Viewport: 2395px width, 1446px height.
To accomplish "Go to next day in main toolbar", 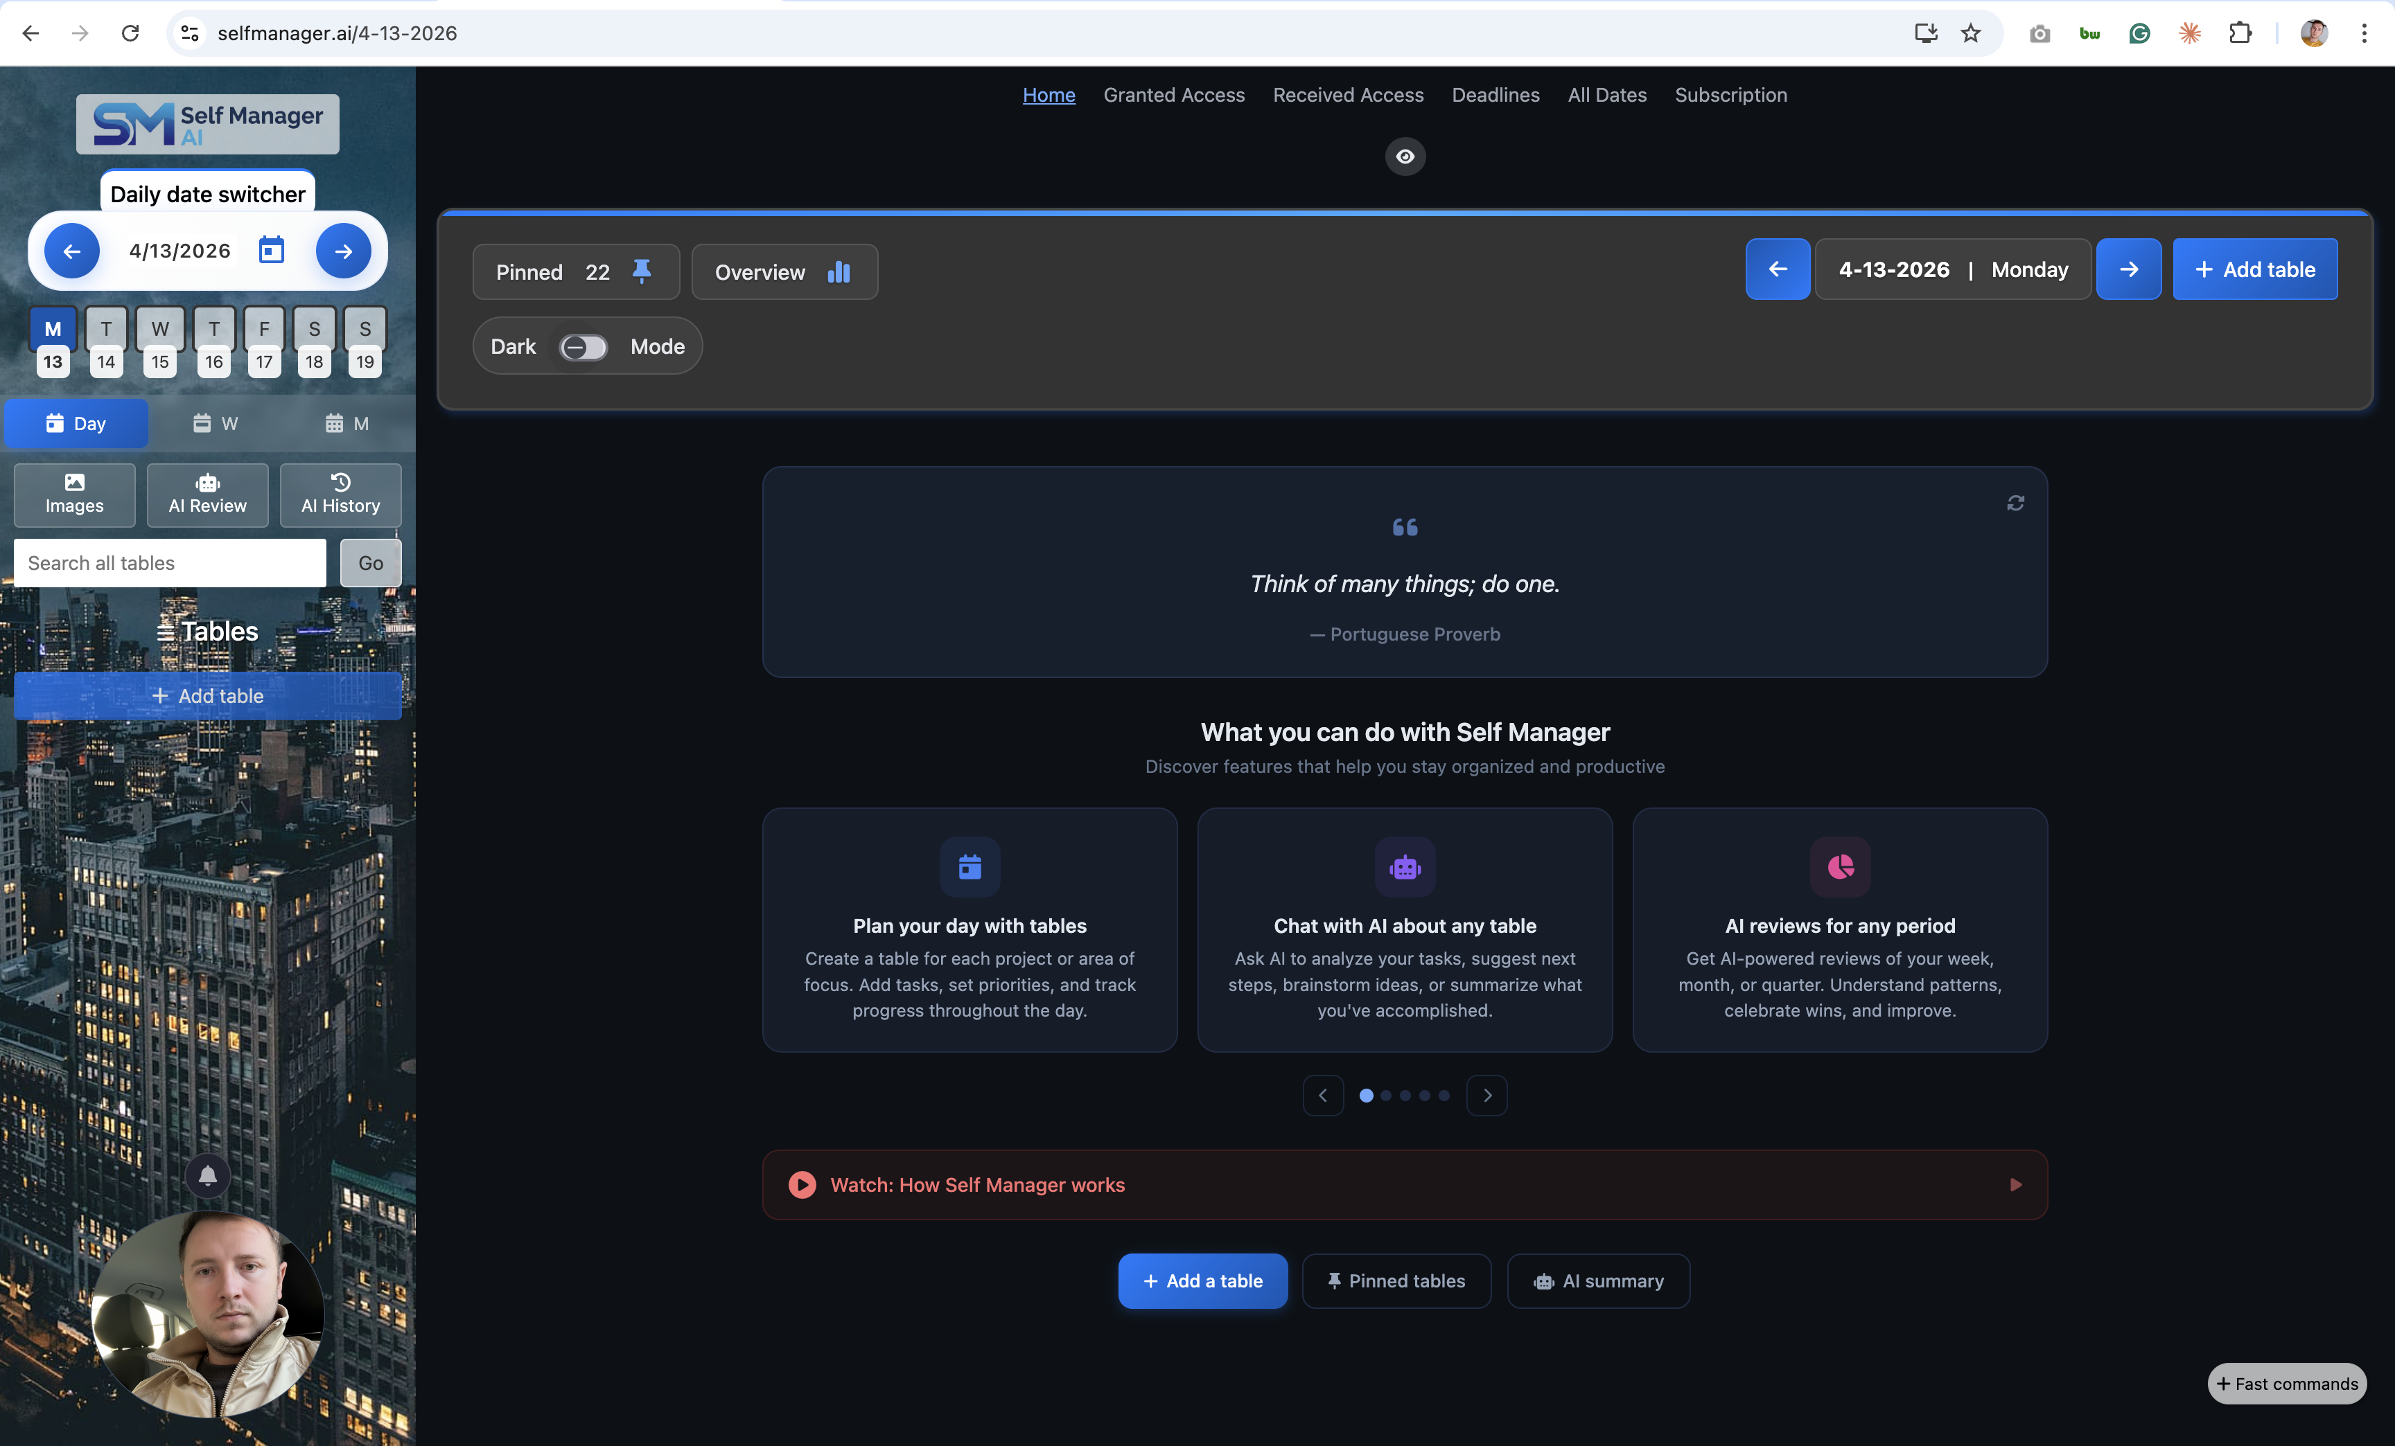I will click(x=2128, y=269).
